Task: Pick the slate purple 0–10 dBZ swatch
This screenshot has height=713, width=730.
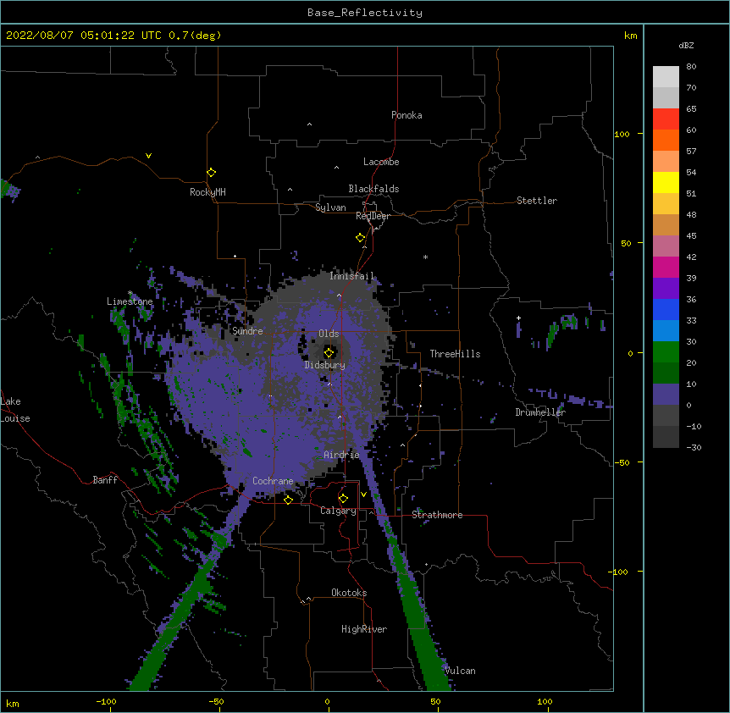Action: click(x=666, y=395)
